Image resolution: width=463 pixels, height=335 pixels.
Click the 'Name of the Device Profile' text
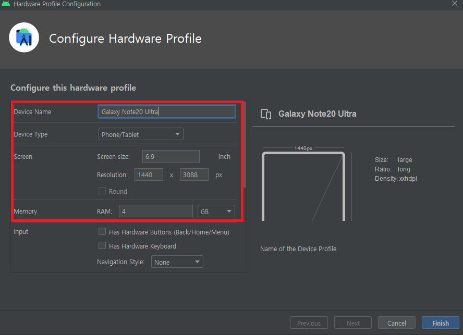298,249
